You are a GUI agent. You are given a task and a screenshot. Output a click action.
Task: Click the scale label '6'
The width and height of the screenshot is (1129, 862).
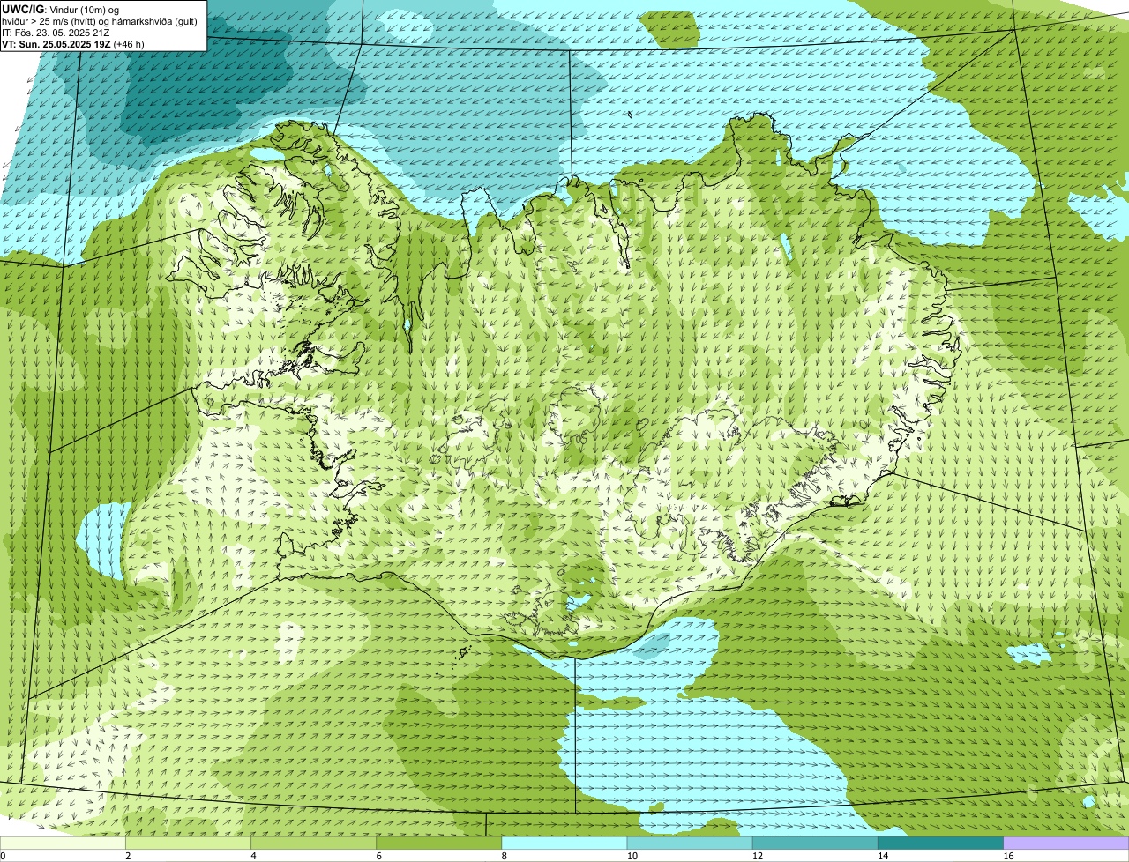coord(378,856)
